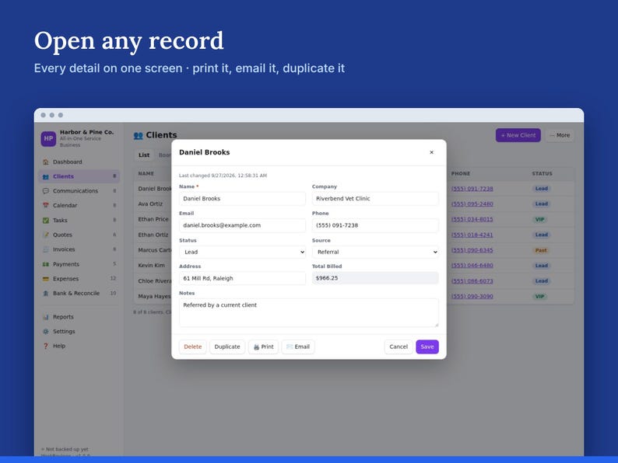Click phone link (555) 090-3090

pos(472,296)
